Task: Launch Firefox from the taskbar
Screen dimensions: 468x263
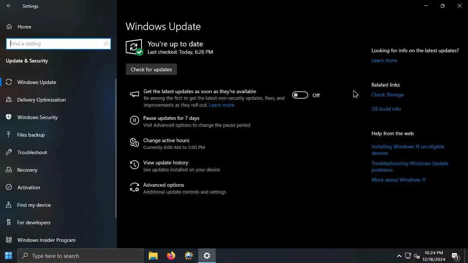Action: (x=171, y=256)
